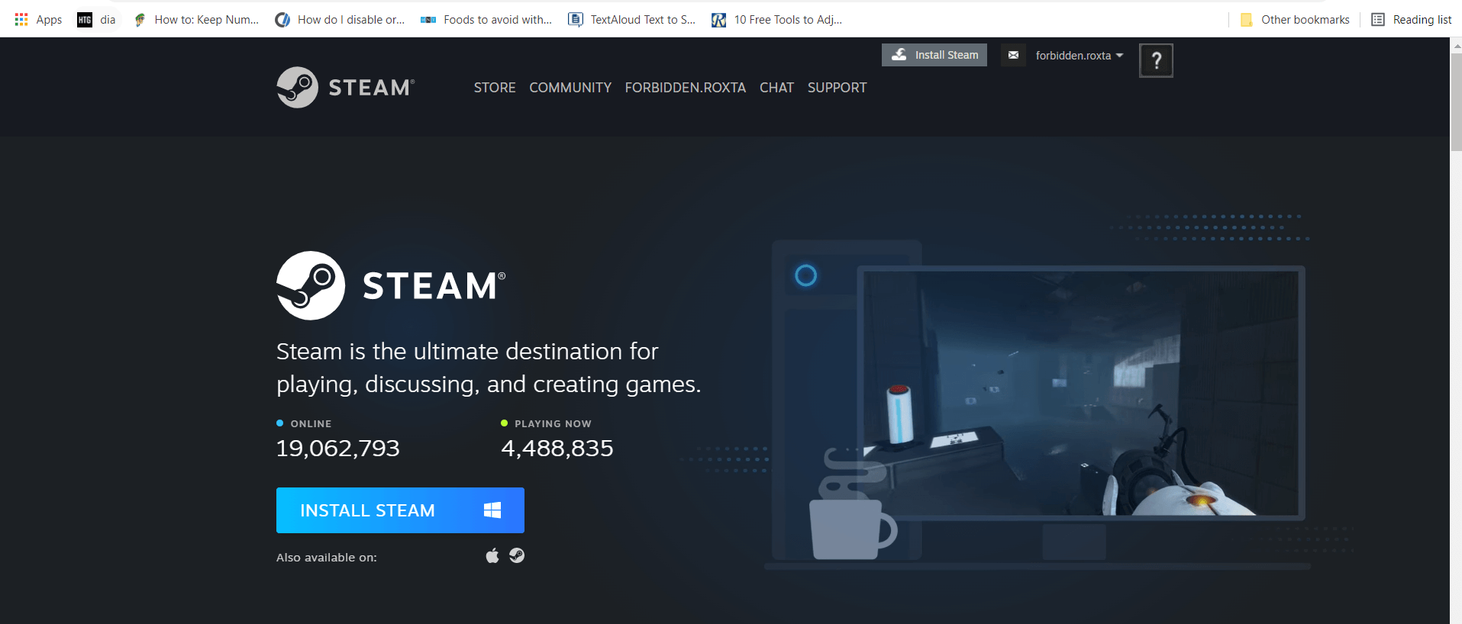Viewport: 1462px width, 624px height.
Task: Open the COMMUNITY menu
Action: click(570, 88)
